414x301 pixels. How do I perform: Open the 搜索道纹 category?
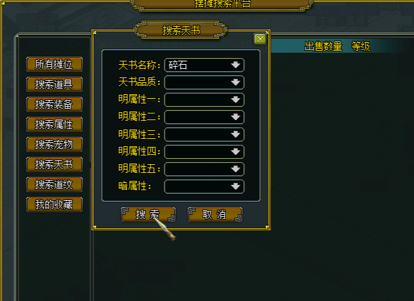[54, 184]
